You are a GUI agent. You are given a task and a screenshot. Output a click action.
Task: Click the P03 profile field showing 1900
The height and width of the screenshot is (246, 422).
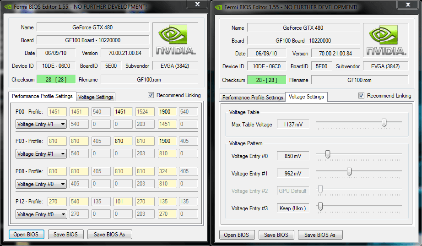click(167, 141)
